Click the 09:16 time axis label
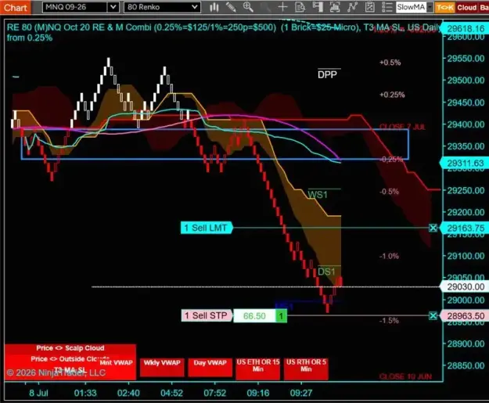Viewport: 489px width, 403px height. point(258,393)
